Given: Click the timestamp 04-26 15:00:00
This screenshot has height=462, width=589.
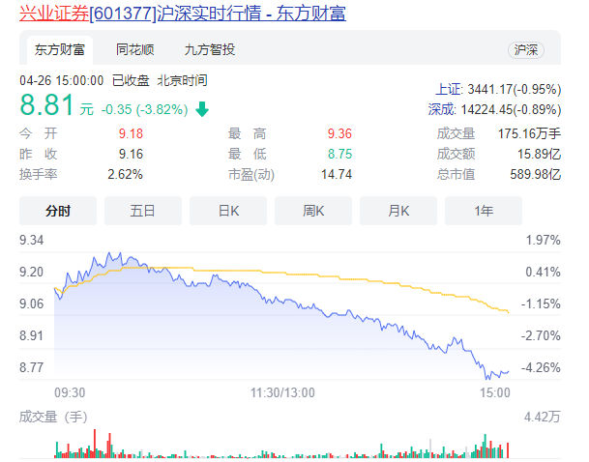Looking at the screenshot, I should tap(62, 80).
